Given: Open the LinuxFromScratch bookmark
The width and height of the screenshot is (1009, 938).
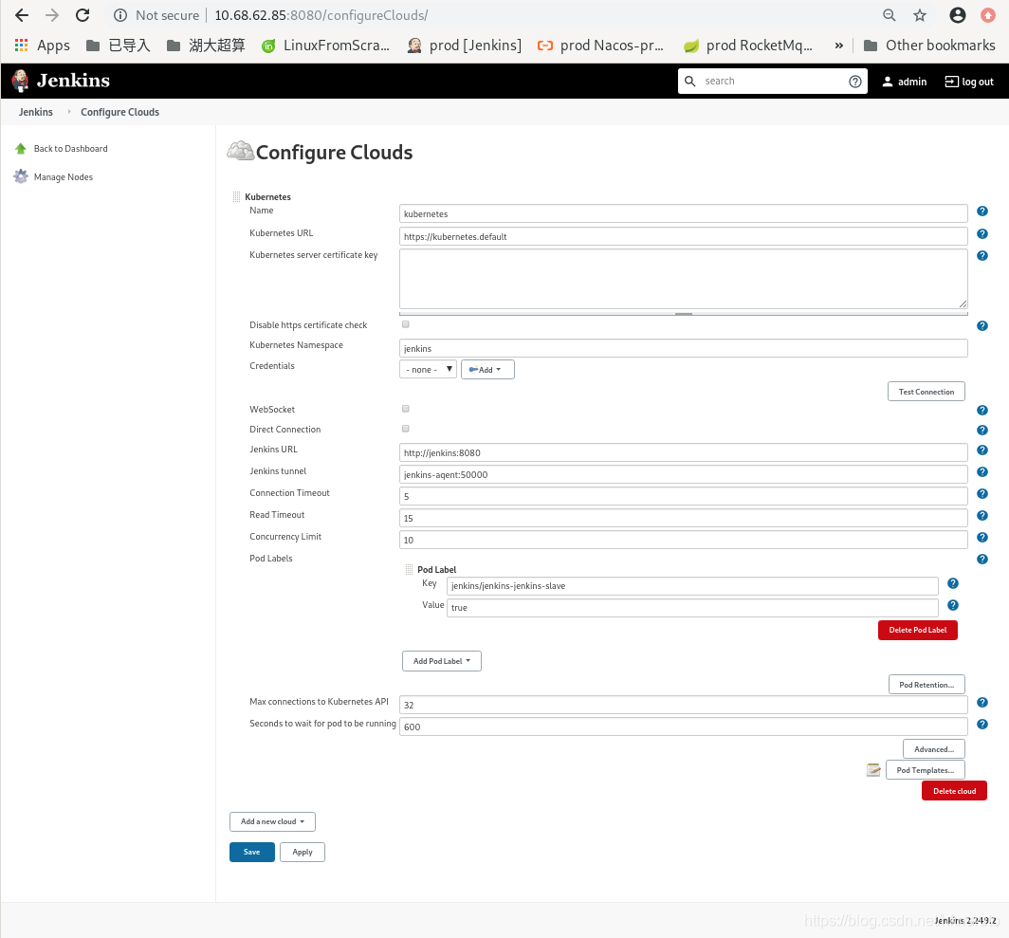Looking at the screenshot, I should [x=325, y=46].
